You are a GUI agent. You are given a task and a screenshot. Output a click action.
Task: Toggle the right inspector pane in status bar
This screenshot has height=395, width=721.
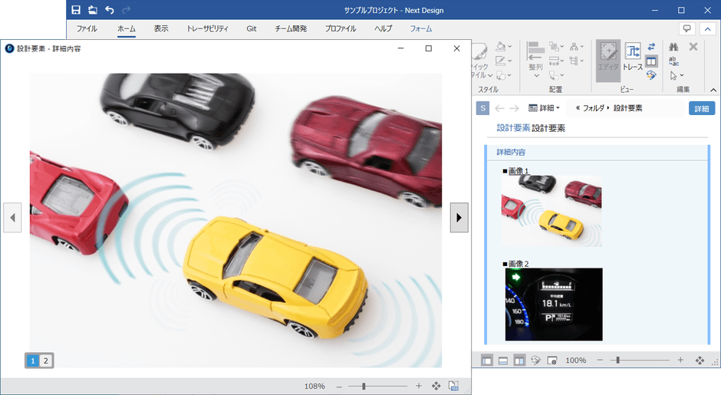[x=519, y=360]
